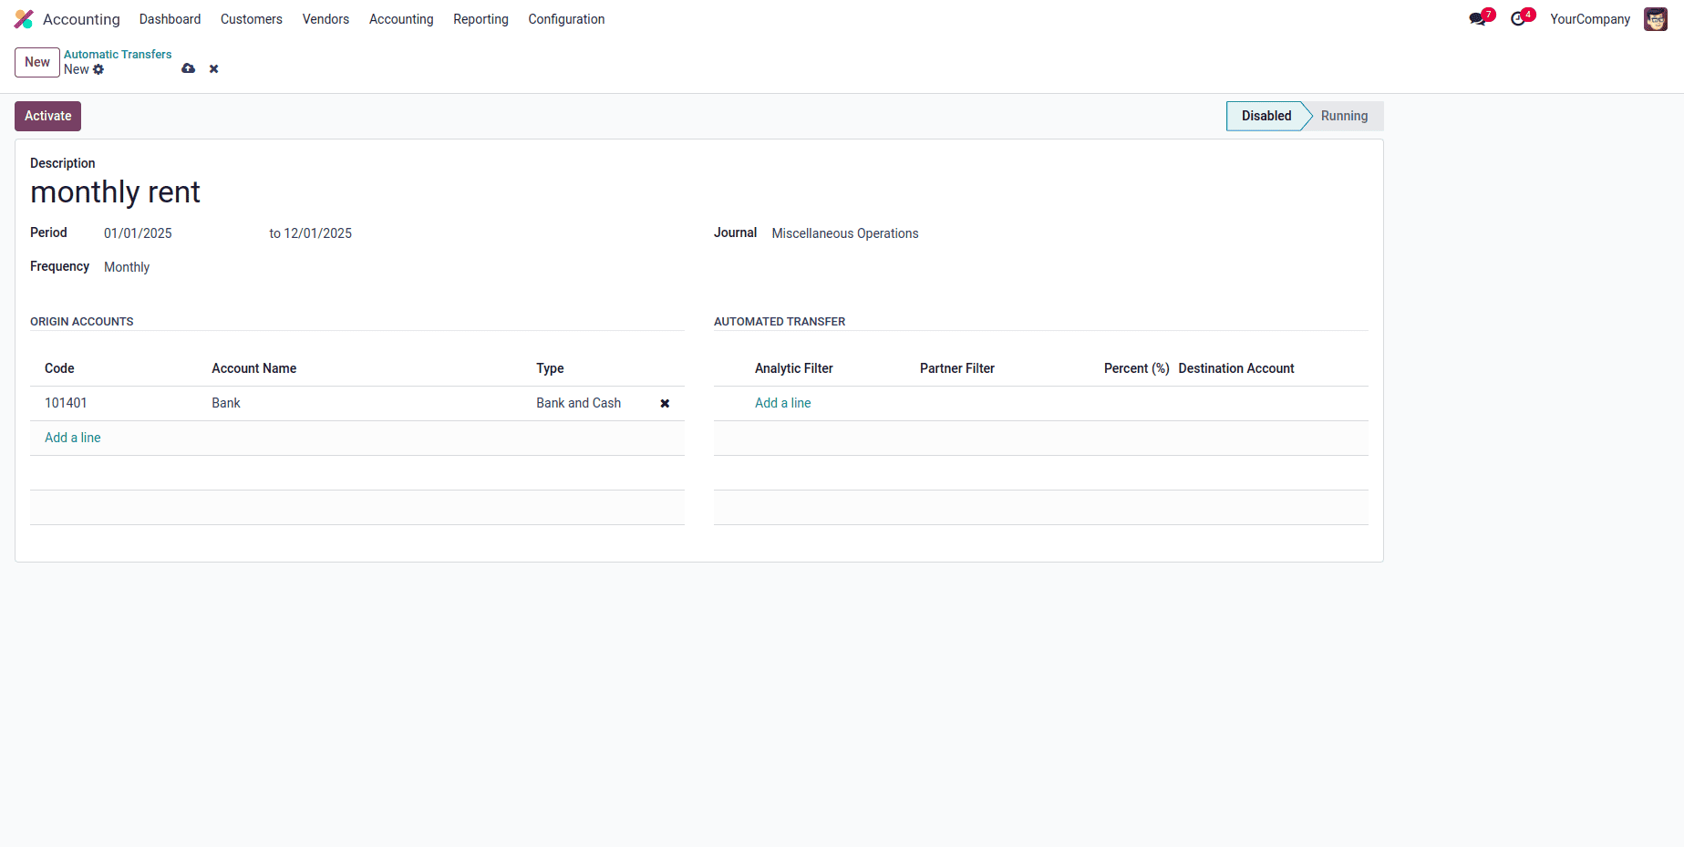This screenshot has height=847, width=1684.
Task: Open the user avatar menu
Action: (1656, 18)
